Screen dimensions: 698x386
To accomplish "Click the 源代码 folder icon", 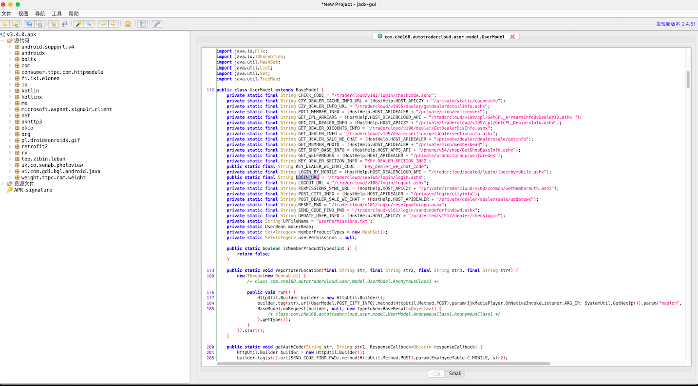I will pos(10,41).
